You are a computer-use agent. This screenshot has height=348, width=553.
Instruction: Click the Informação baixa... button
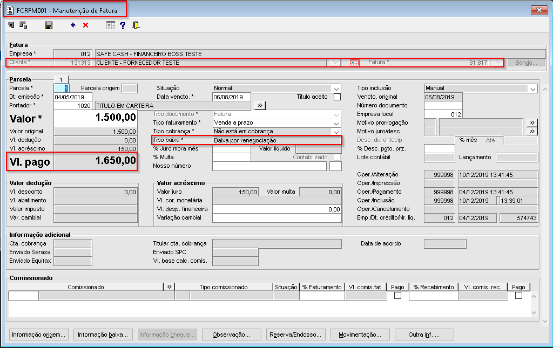click(x=103, y=335)
